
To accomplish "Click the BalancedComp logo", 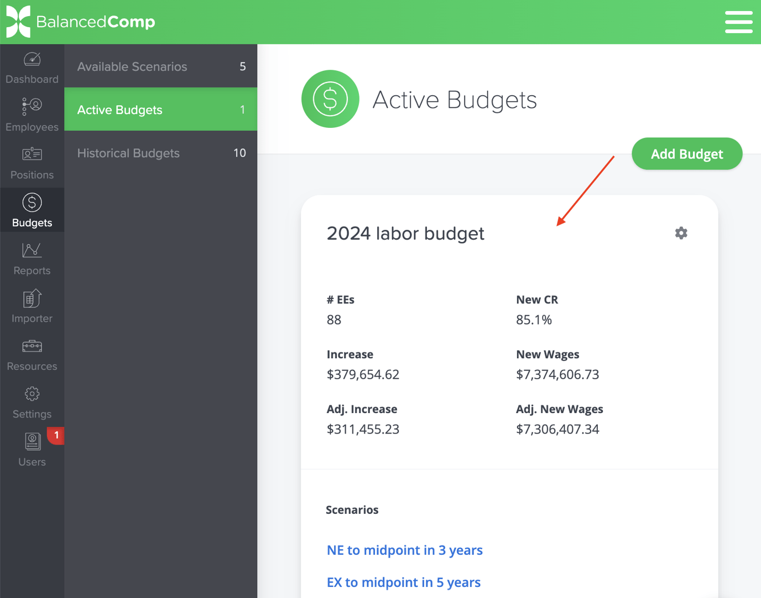I will point(81,22).
